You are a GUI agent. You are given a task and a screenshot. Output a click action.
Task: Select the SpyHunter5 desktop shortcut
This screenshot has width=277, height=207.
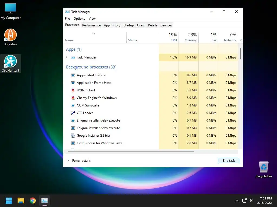pos(11,64)
